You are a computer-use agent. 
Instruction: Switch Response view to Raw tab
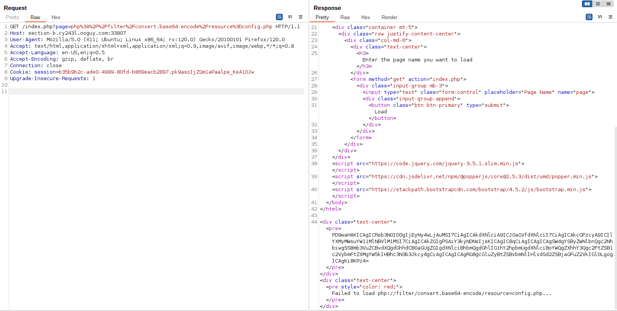point(345,18)
